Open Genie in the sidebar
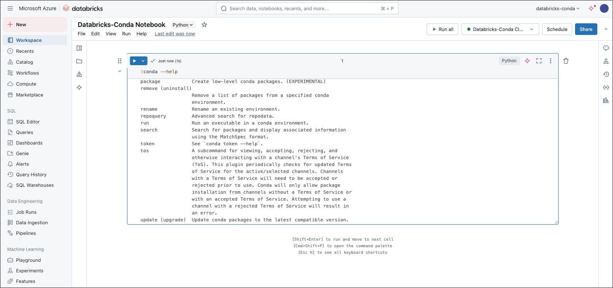Screen dimensions: 613x288 click(x=35, y=153)
